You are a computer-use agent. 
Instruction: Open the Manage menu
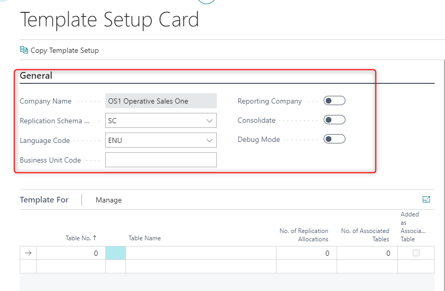click(x=109, y=200)
